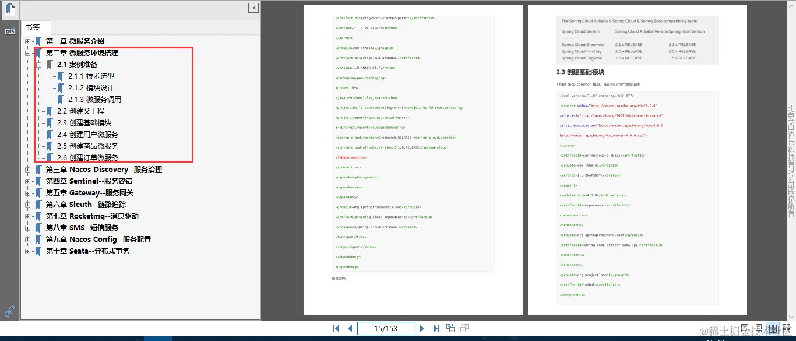Click the bookmark icon of 第八章 SMS

(38, 228)
